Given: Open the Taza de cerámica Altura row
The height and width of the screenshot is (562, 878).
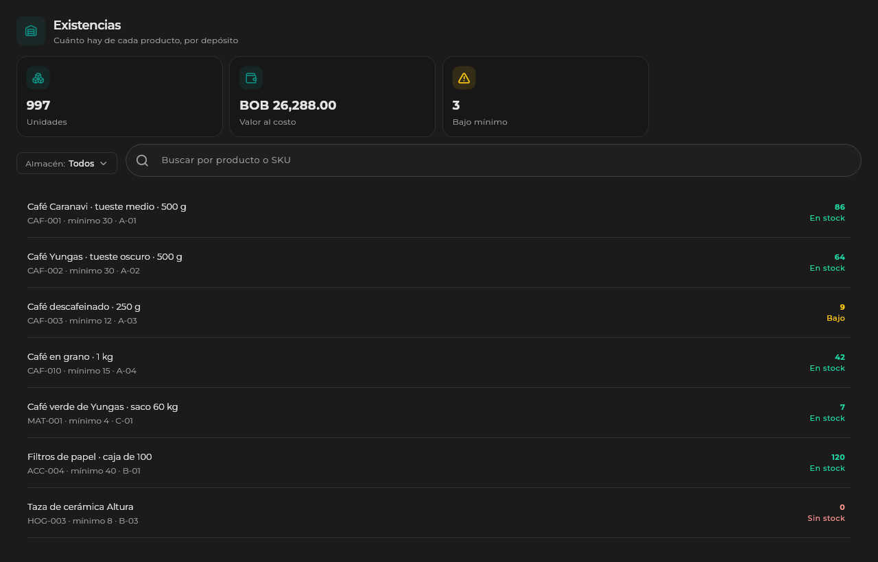Looking at the screenshot, I should pos(439,513).
